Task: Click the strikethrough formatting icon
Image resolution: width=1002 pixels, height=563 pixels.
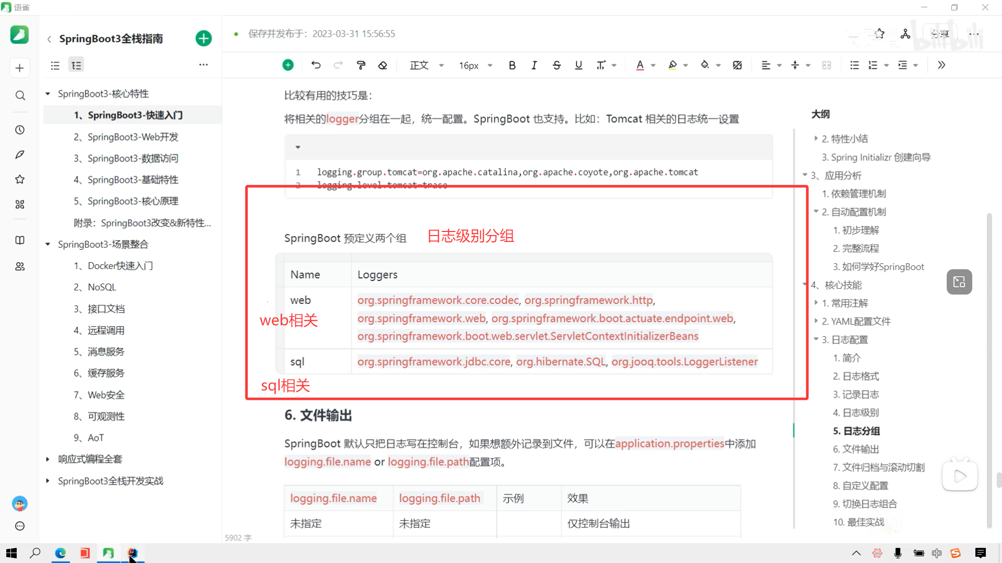Action: (556, 65)
